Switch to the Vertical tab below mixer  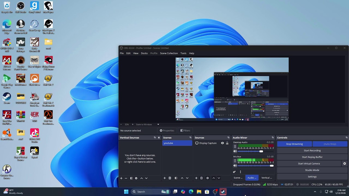tap(267, 178)
